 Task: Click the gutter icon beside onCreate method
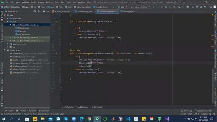click(x=57, y=22)
